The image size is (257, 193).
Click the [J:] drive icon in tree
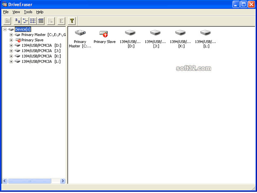tap(17, 51)
